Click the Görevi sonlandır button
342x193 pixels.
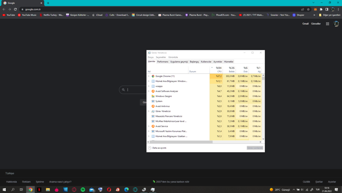pos(255,148)
